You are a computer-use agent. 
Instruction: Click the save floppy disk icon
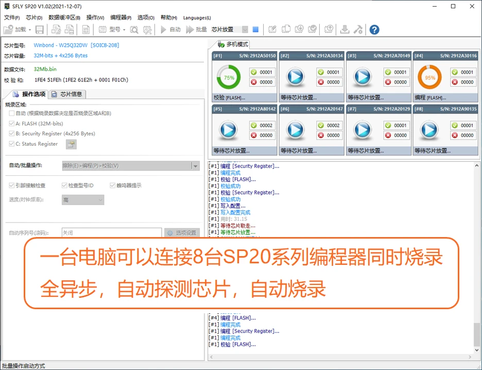[x=40, y=29]
